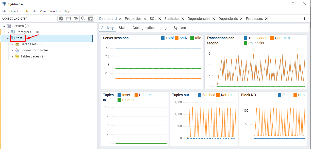Open the Help menu
311x149 pixels.
pos(67,11)
